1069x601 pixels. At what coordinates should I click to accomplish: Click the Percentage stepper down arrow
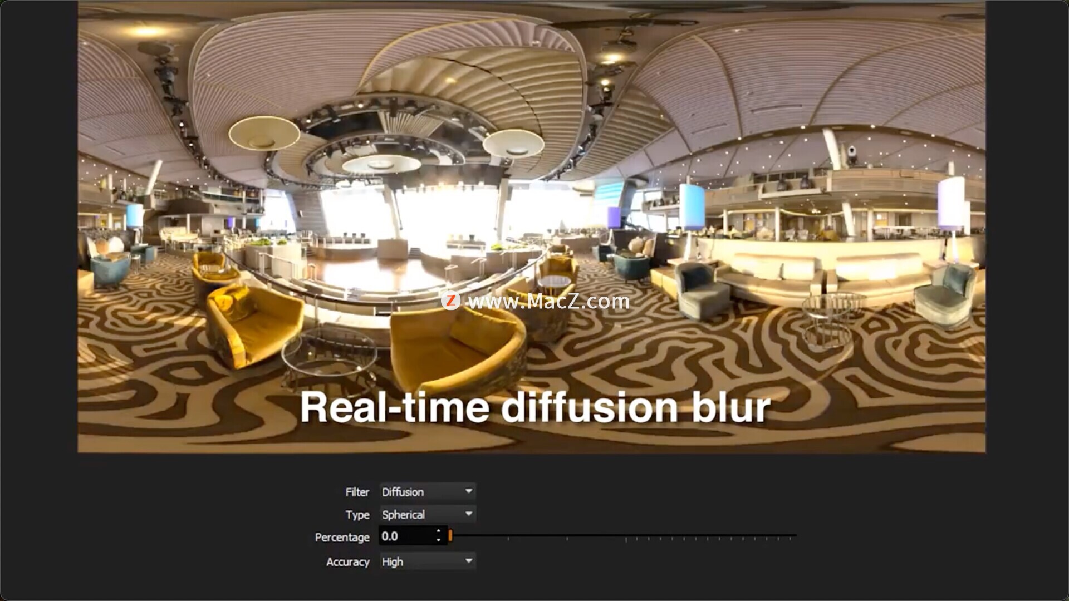click(x=439, y=540)
